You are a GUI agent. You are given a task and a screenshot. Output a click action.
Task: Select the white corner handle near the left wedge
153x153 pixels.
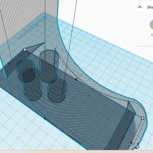click(x=25, y=49)
